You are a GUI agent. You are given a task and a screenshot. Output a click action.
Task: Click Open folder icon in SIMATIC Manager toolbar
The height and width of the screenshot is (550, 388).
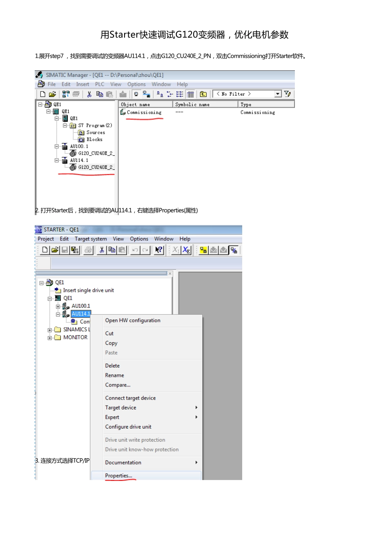pyautogui.click(x=52, y=94)
